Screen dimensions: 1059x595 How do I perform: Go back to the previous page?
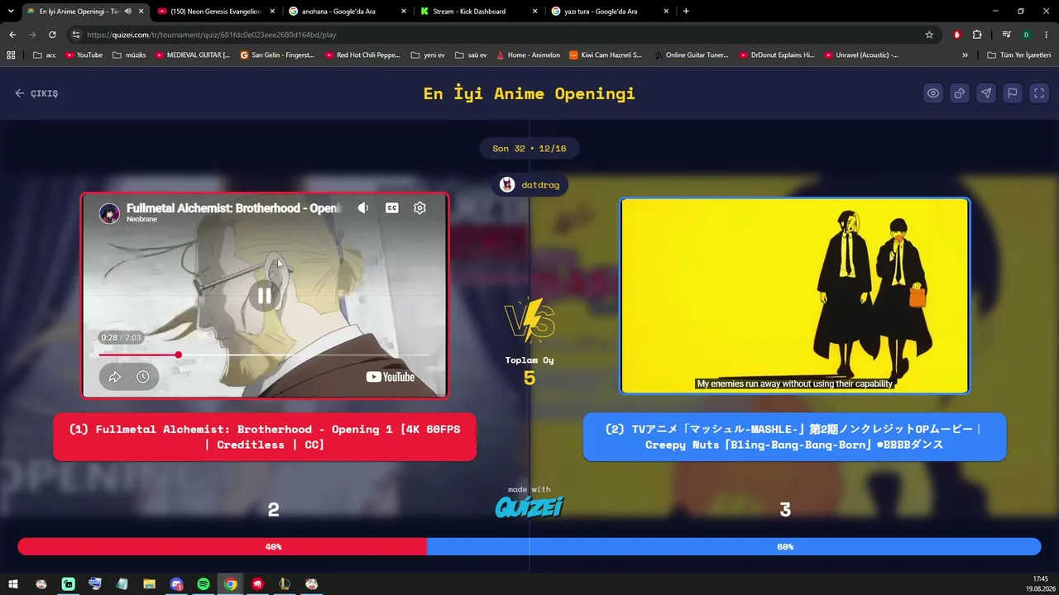[x=12, y=35]
